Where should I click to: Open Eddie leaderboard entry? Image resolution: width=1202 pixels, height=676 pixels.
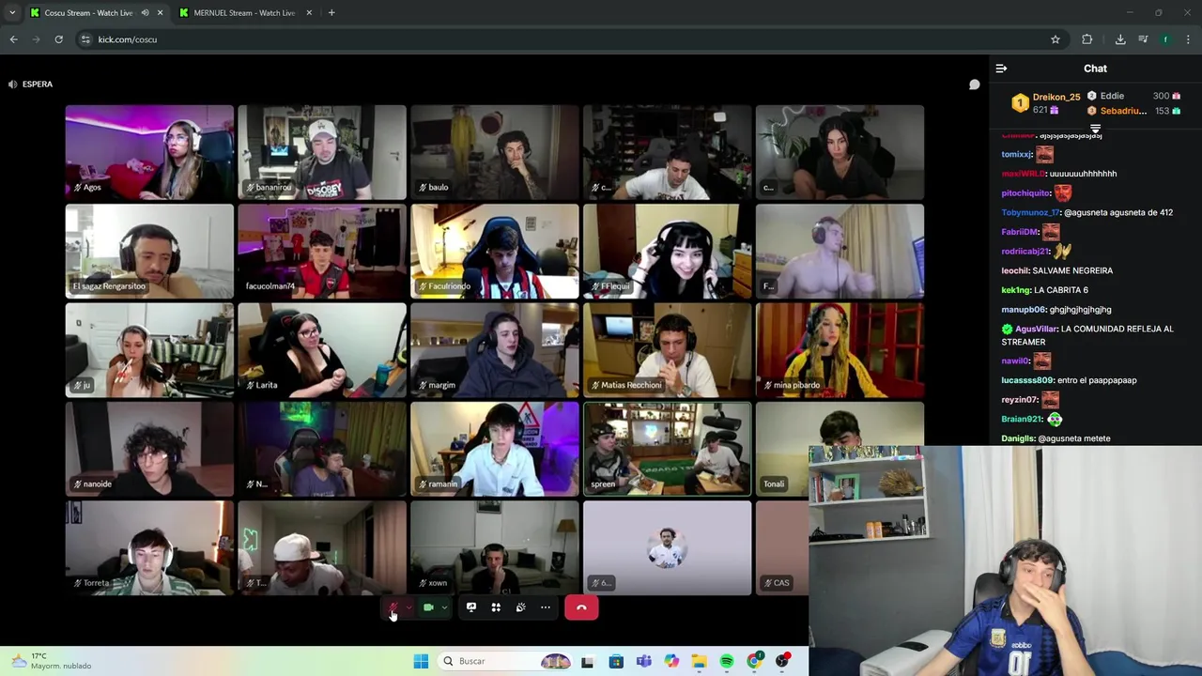tap(1134, 96)
